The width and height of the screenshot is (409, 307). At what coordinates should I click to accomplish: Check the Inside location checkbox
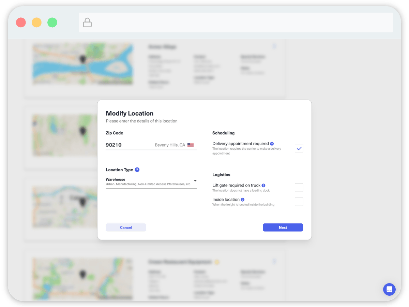point(299,202)
